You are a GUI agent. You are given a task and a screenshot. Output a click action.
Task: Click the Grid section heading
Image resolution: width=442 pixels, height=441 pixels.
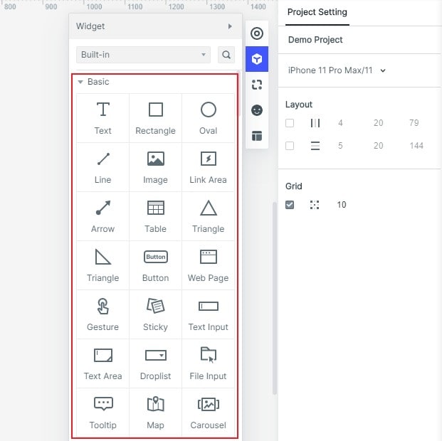pyautogui.click(x=293, y=186)
